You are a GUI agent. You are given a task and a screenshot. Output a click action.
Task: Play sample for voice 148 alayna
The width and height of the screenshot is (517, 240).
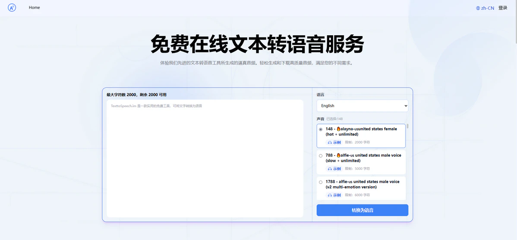click(334, 142)
